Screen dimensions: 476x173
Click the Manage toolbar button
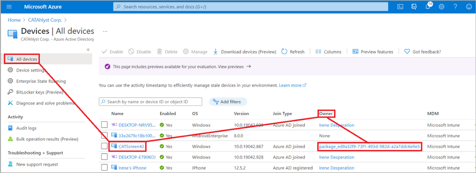coord(195,52)
